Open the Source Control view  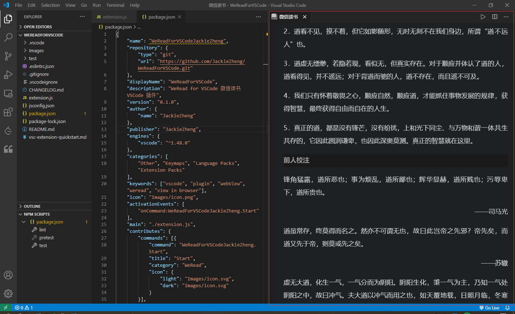(x=8, y=56)
